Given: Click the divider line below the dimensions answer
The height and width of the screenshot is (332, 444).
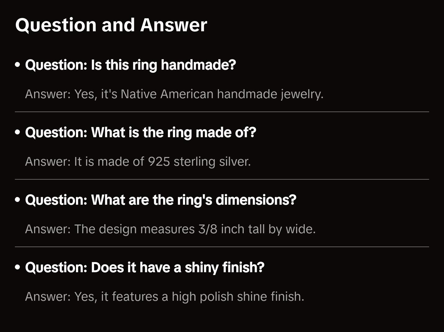Looking at the screenshot, I should coord(222,247).
